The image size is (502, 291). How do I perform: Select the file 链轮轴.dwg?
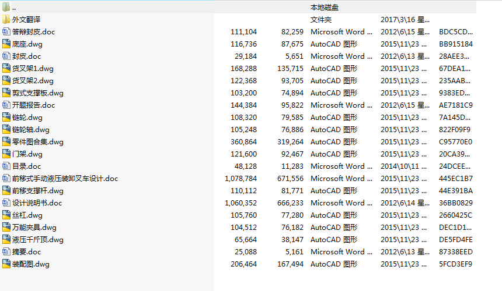click(x=30, y=130)
